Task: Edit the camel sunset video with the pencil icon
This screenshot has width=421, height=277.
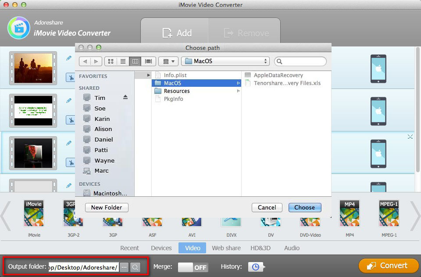Action: (x=69, y=58)
